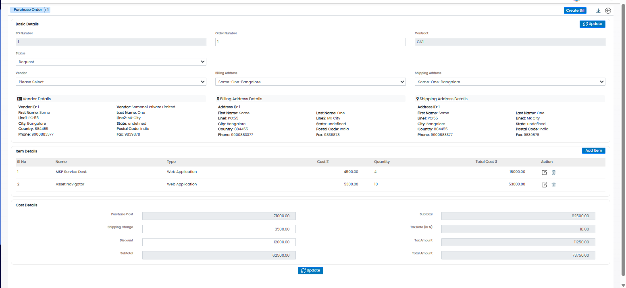This screenshot has height=288, width=626.
Task: Click the Cost Details section heading
Action: (26, 205)
